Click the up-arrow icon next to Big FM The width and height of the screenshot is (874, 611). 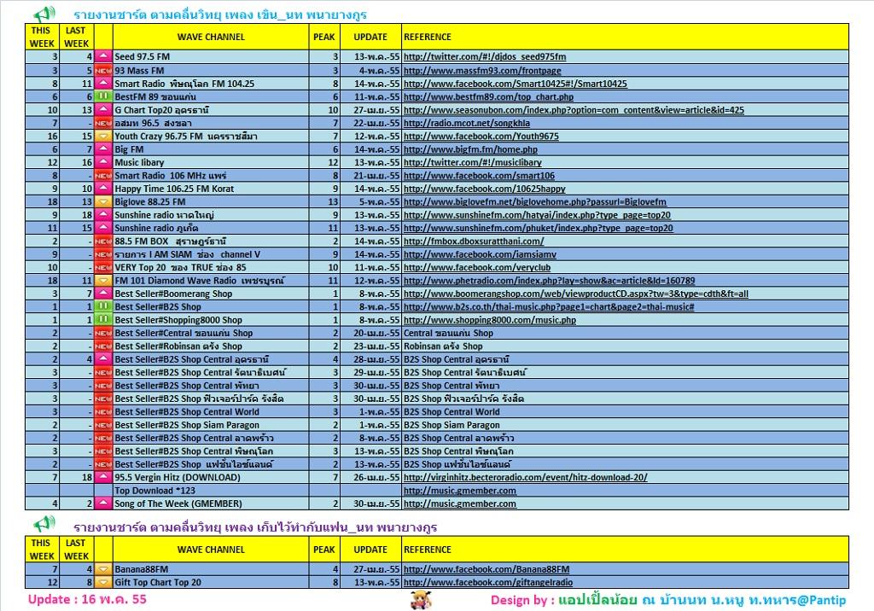click(103, 149)
